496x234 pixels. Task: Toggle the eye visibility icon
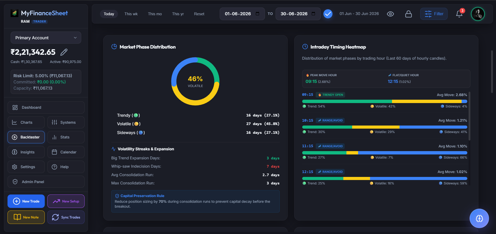[390, 14]
